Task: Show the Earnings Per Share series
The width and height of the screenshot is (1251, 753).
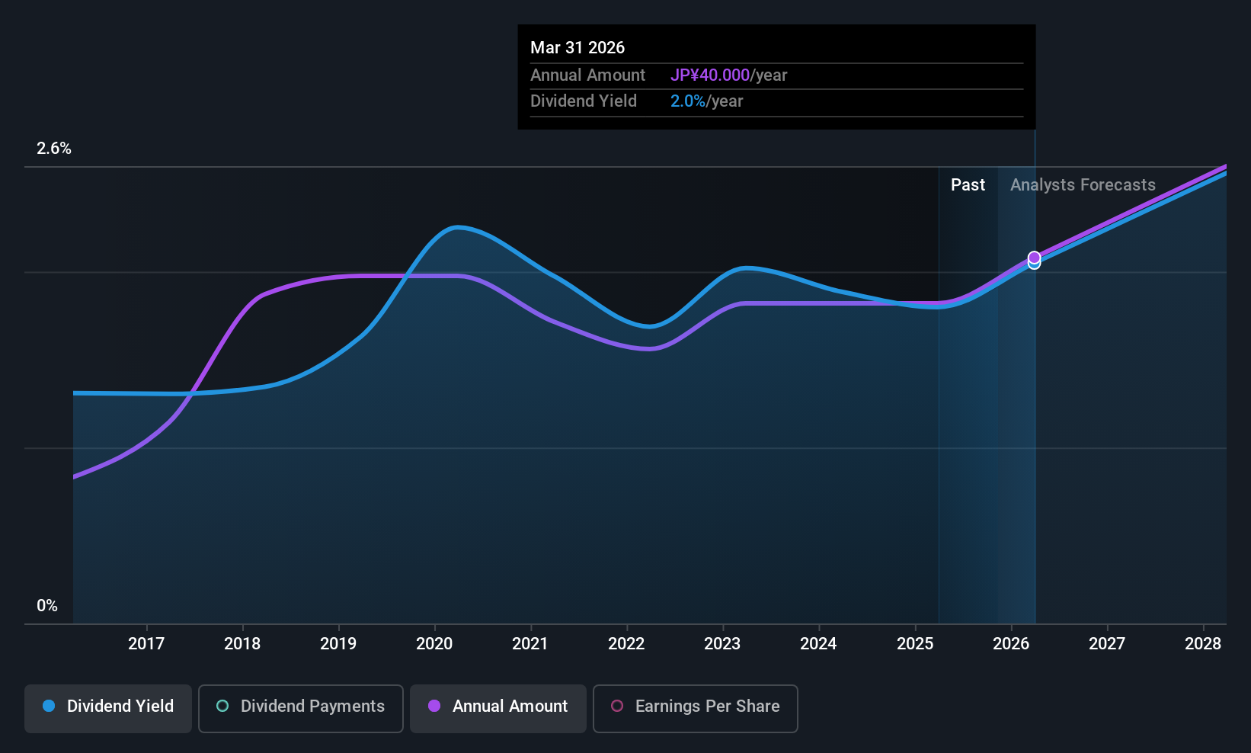Action: tap(695, 707)
